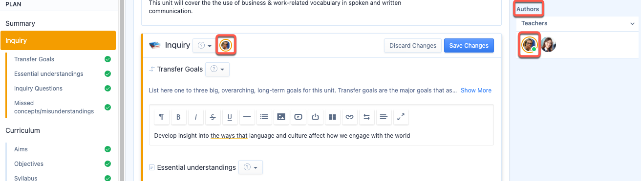This screenshot has height=181, width=641.
Task: Click green checkmark beside Objectives
Action: [x=107, y=164]
